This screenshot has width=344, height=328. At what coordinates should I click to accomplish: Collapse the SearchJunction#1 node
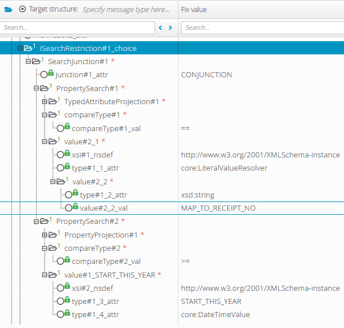click(28, 61)
